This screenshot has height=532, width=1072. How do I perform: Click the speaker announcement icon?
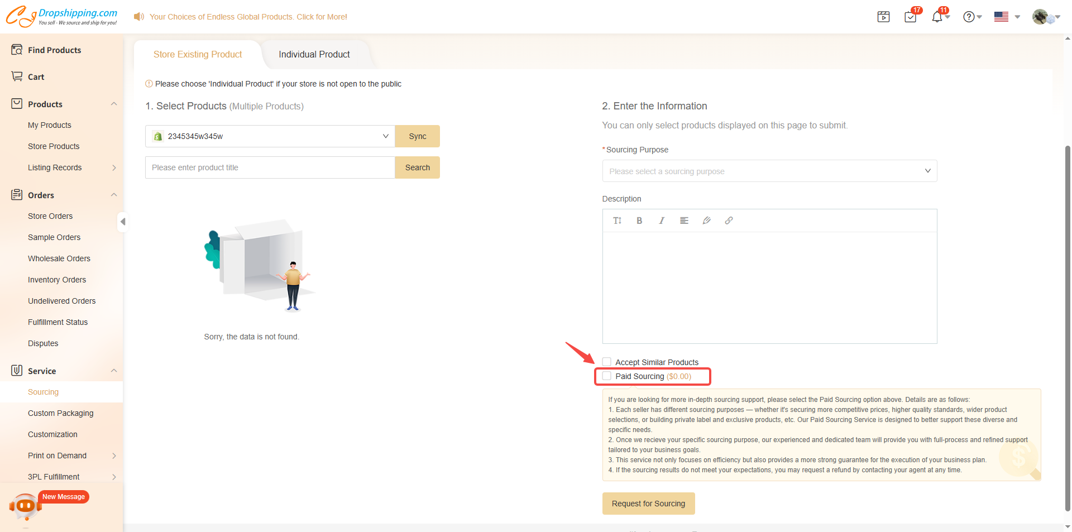click(139, 17)
